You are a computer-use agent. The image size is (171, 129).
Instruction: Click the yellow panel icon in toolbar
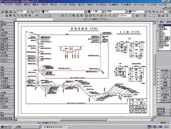click(90, 15)
